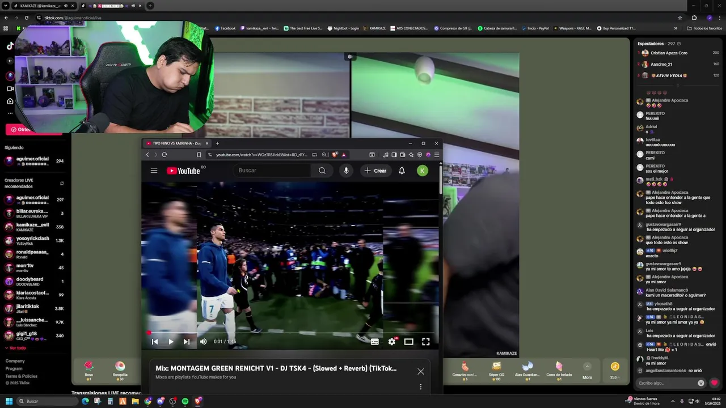Open the Windows Start menu
This screenshot has height=408, width=726.
pyautogui.click(x=9, y=401)
